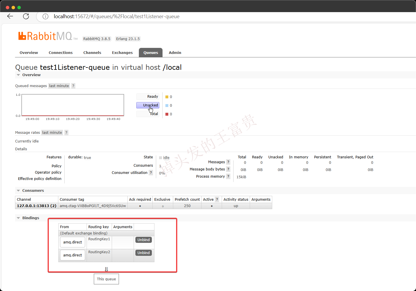Click the durable: true feature text
Viewport: 416px width, 291px height.
79,157
